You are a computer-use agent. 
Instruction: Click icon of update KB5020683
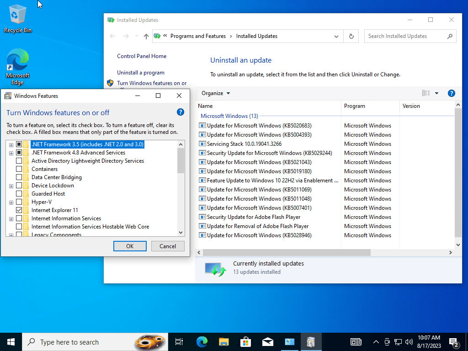pos(202,126)
